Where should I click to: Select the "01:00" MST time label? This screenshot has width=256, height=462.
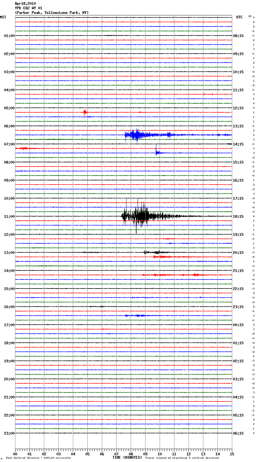(9, 36)
